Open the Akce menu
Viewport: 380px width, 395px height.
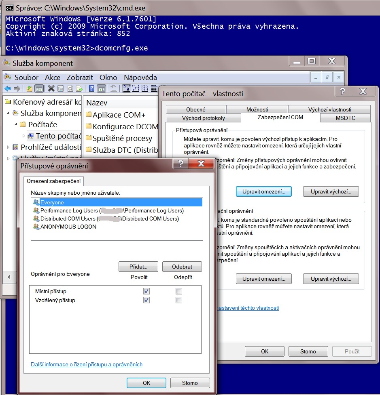pyautogui.click(x=53, y=77)
